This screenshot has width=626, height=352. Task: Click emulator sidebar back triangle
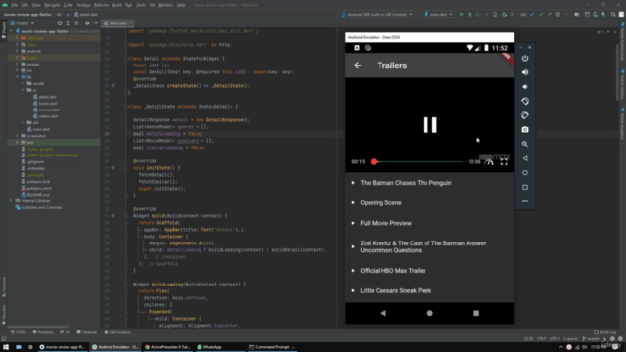pos(525,158)
